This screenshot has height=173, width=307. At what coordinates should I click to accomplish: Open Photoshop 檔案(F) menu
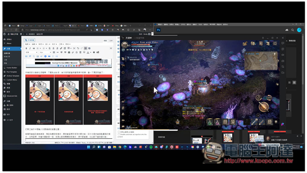(160, 25)
